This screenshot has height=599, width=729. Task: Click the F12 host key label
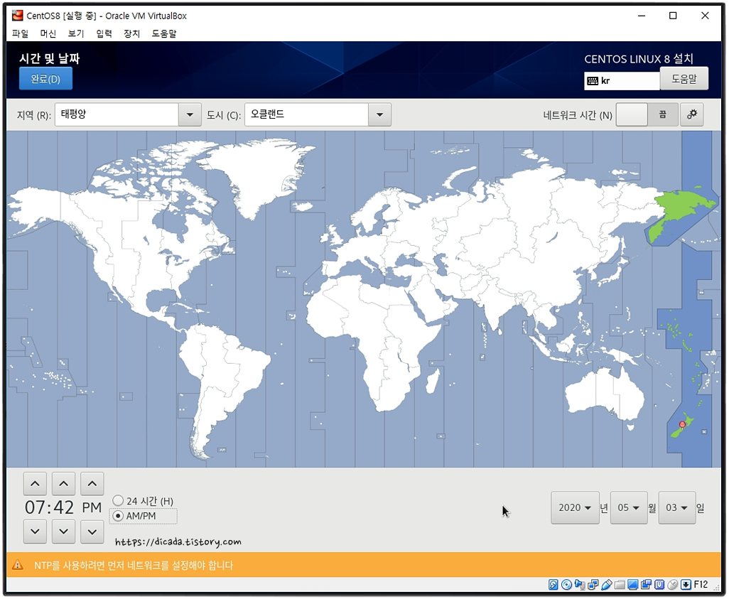(701, 585)
